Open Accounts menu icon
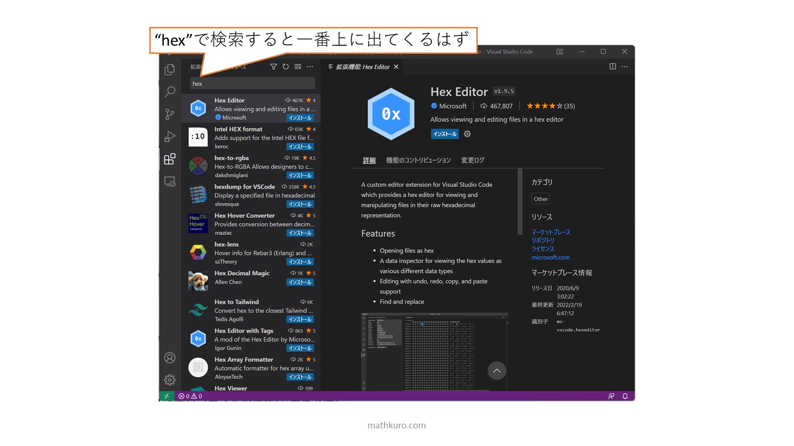The image size is (794, 446). pos(170,358)
